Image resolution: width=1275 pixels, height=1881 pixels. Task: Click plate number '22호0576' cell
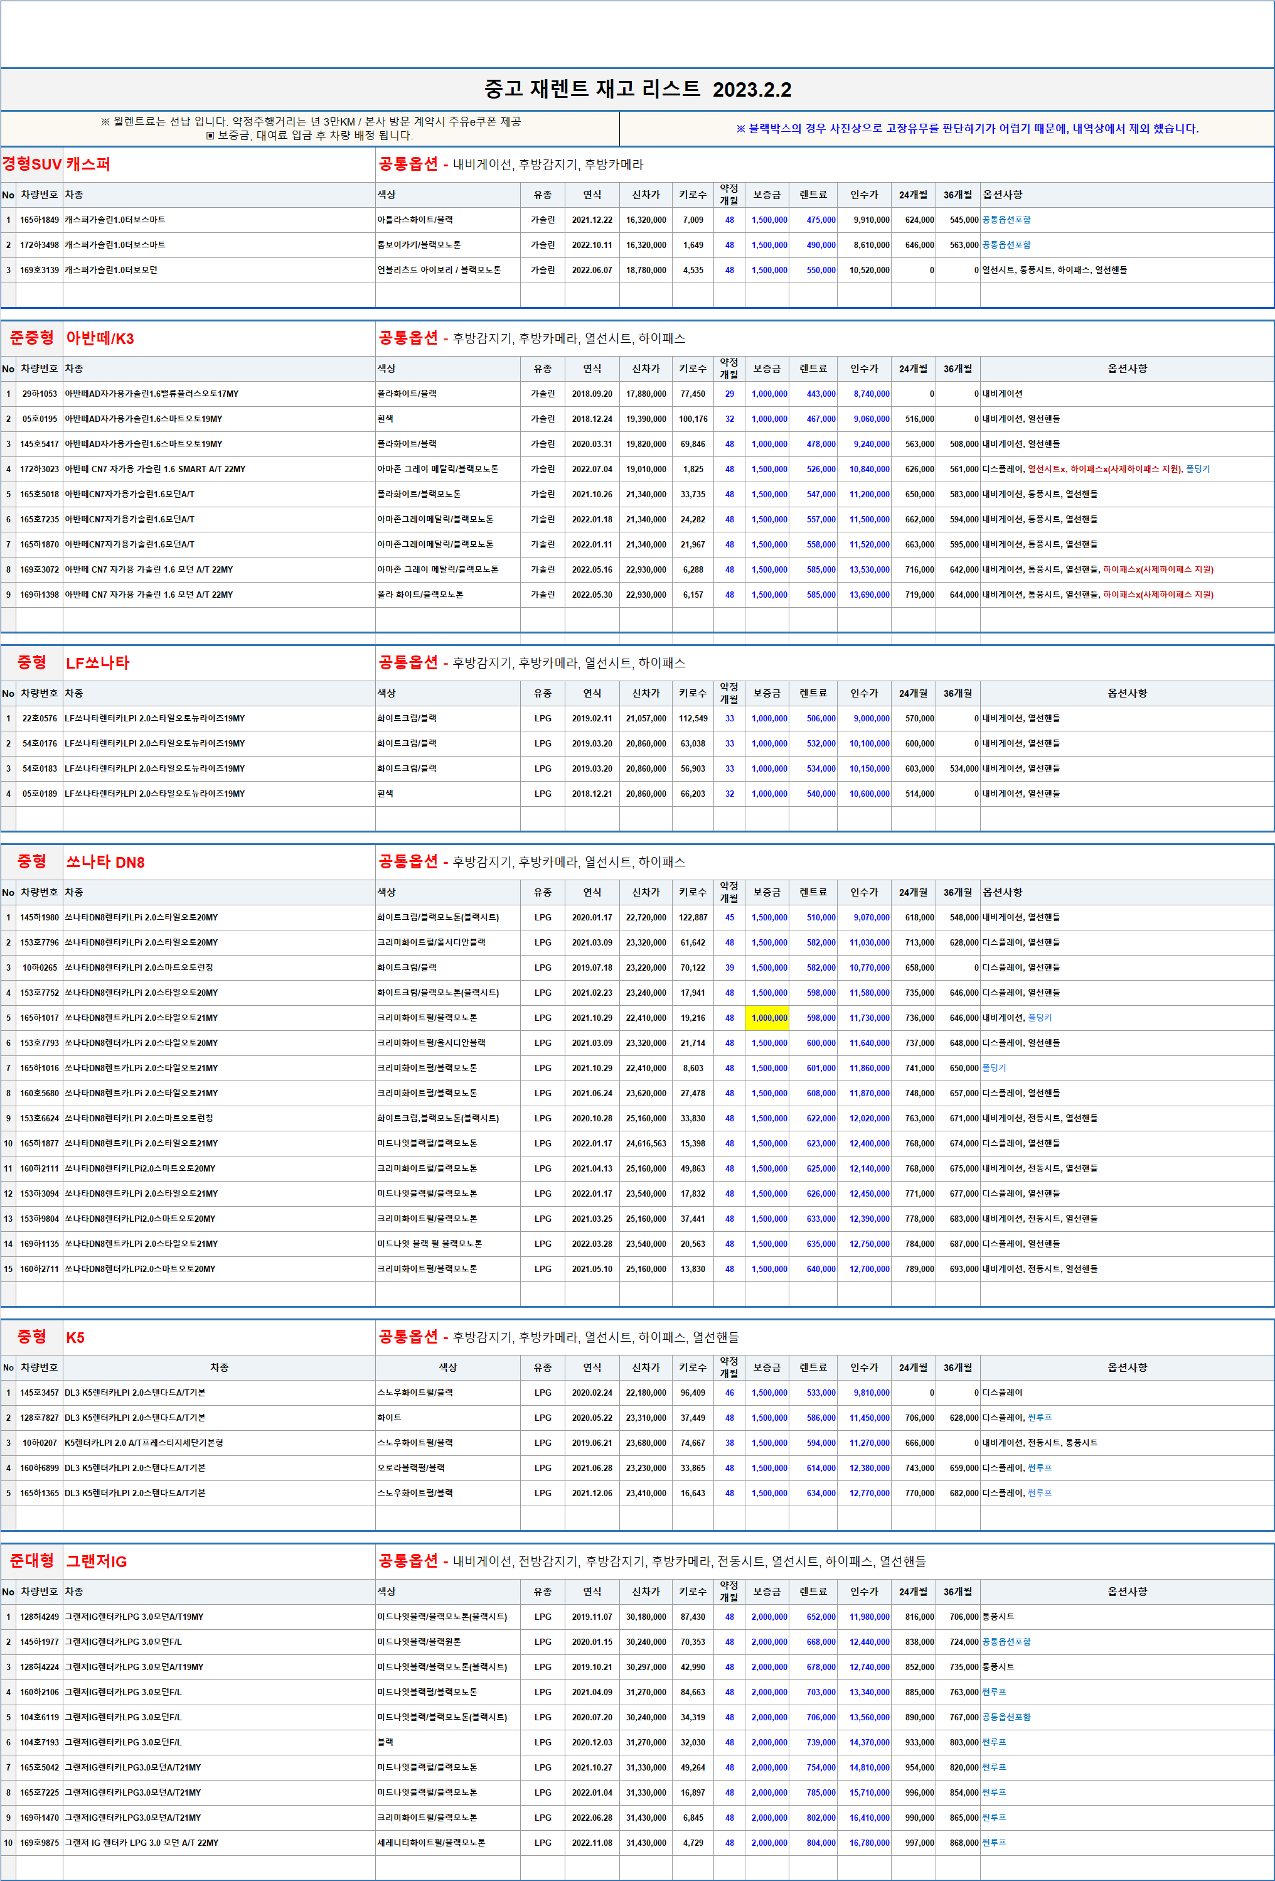[40, 719]
